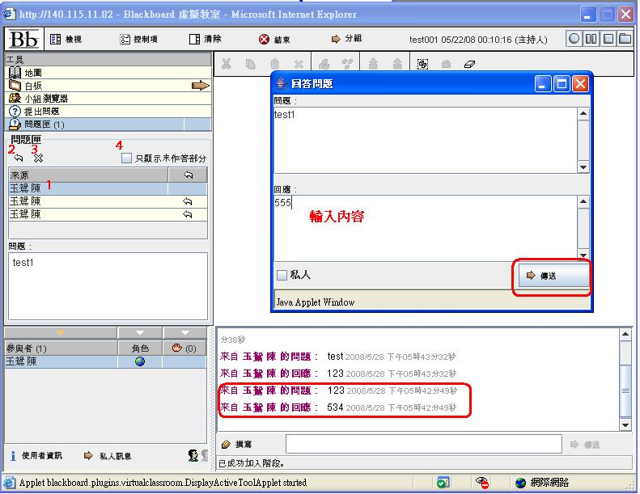
Task: Open the 提出問題 ask question tool
Action: [40, 112]
